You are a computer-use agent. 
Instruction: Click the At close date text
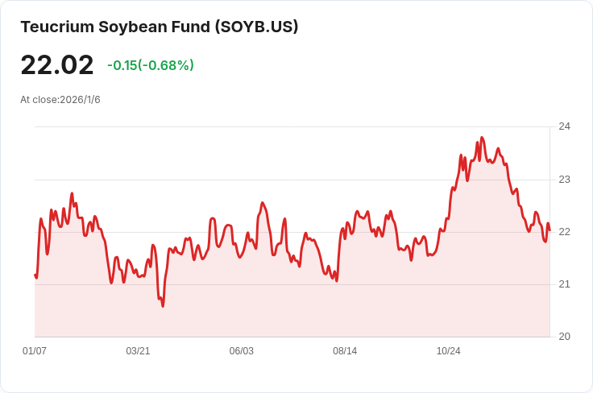pyautogui.click(x=60, y=100)
